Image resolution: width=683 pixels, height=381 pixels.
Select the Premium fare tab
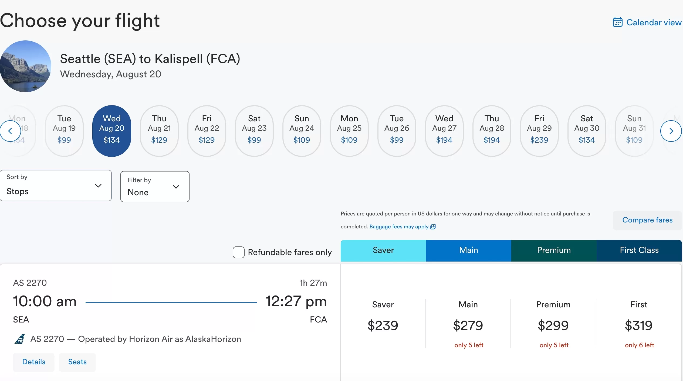[554, 250]
